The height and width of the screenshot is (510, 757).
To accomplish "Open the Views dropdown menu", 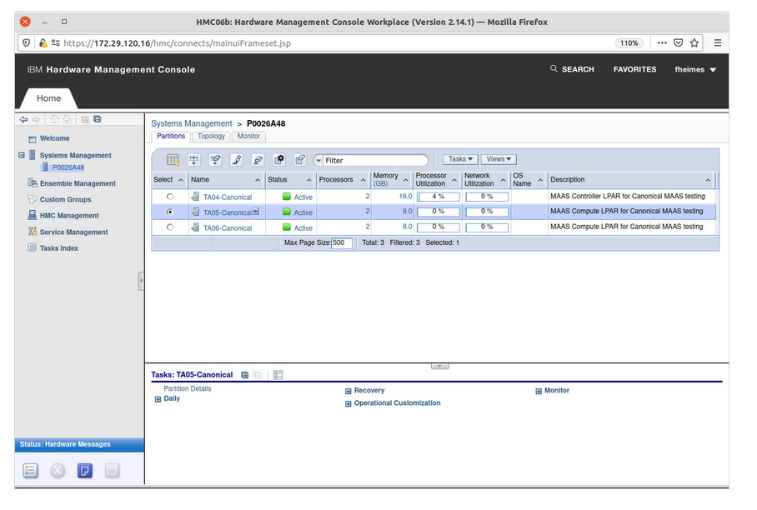I will [x=499, y=159].
